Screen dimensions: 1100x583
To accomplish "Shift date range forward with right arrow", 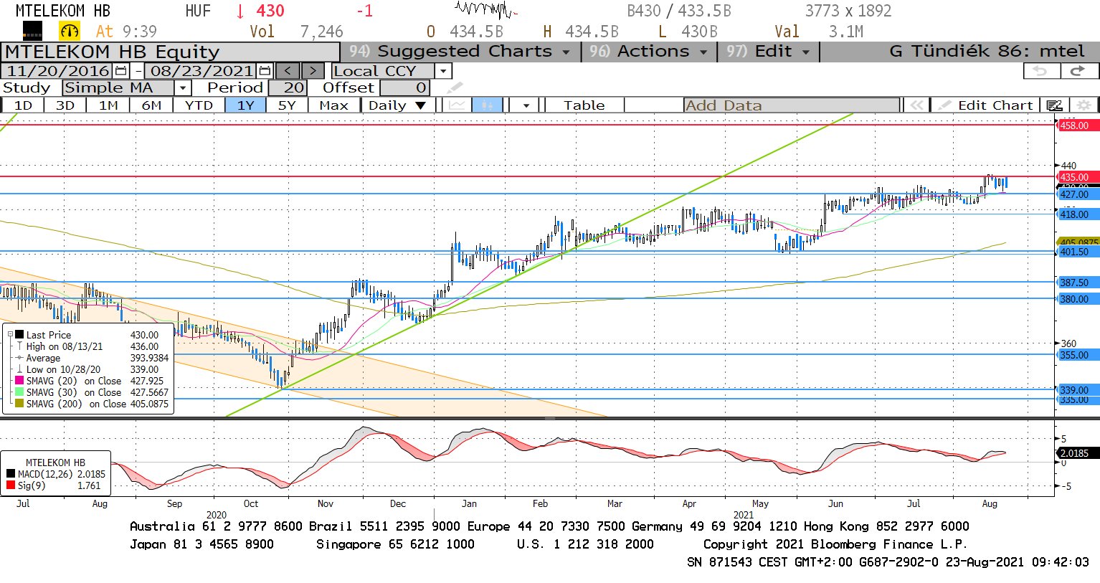I will pos(313,71).
